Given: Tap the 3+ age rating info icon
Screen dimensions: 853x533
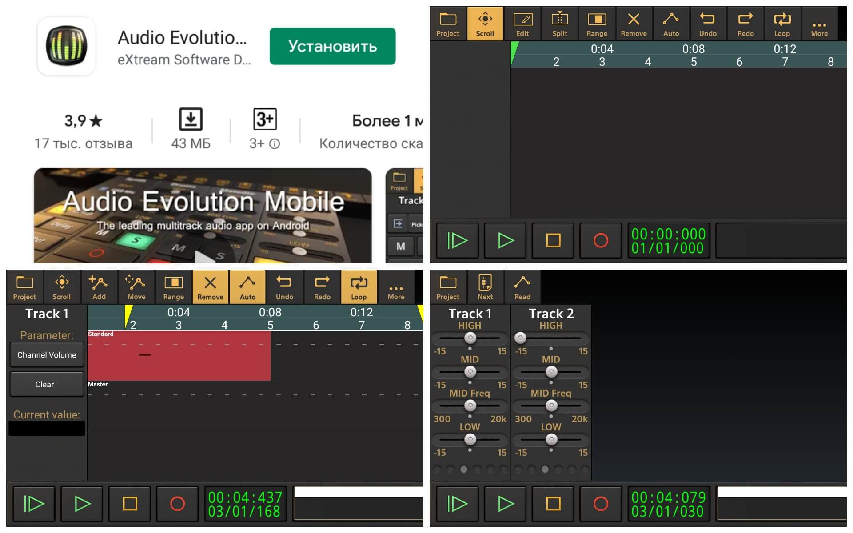Looking at the screenshot, I should coord(275,143).
